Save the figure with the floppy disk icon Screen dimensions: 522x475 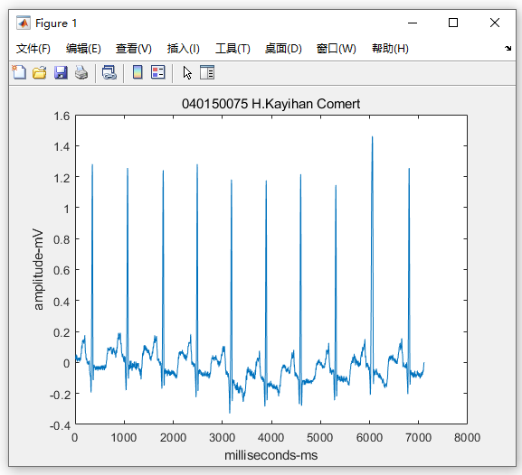tap(61, 72)
